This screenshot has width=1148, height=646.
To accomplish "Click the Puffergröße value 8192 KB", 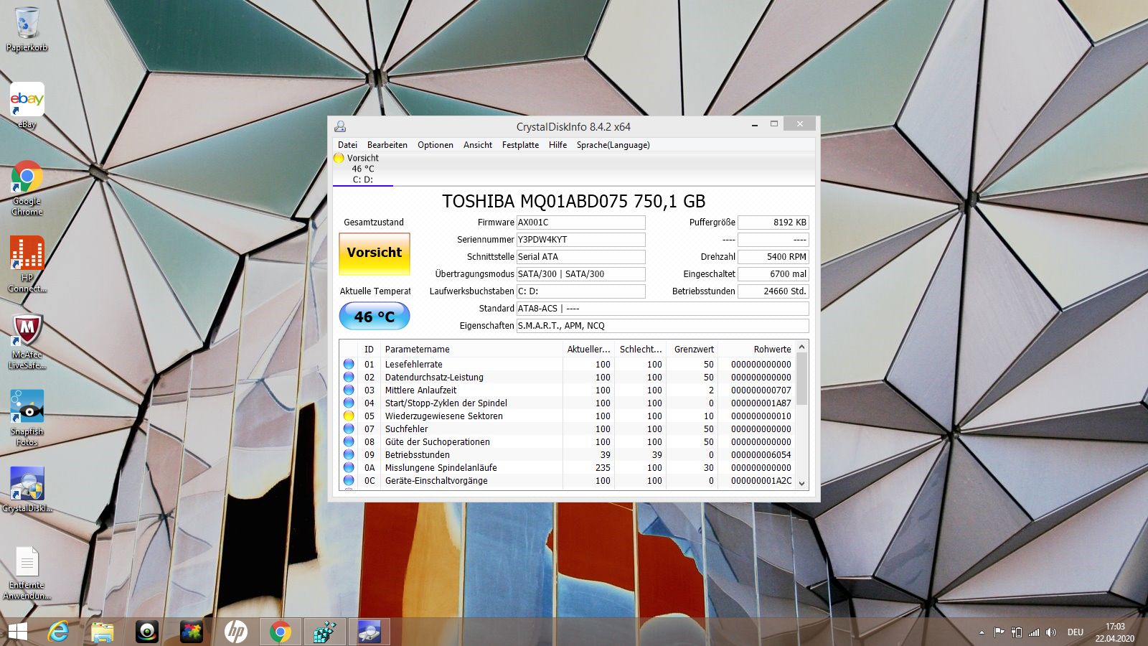I will 773,223.
